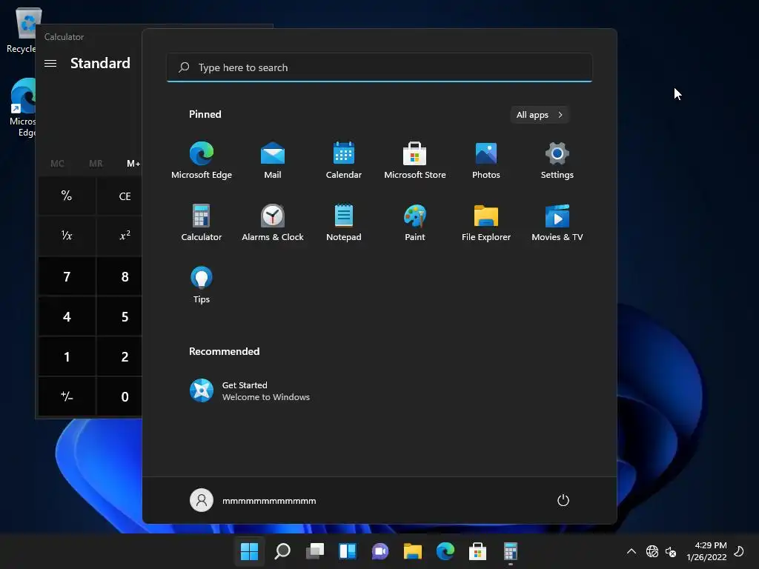Open the Widgets panel from the taskbar
The width and height of the screenshot is (759, 569).
coord(348,551)
